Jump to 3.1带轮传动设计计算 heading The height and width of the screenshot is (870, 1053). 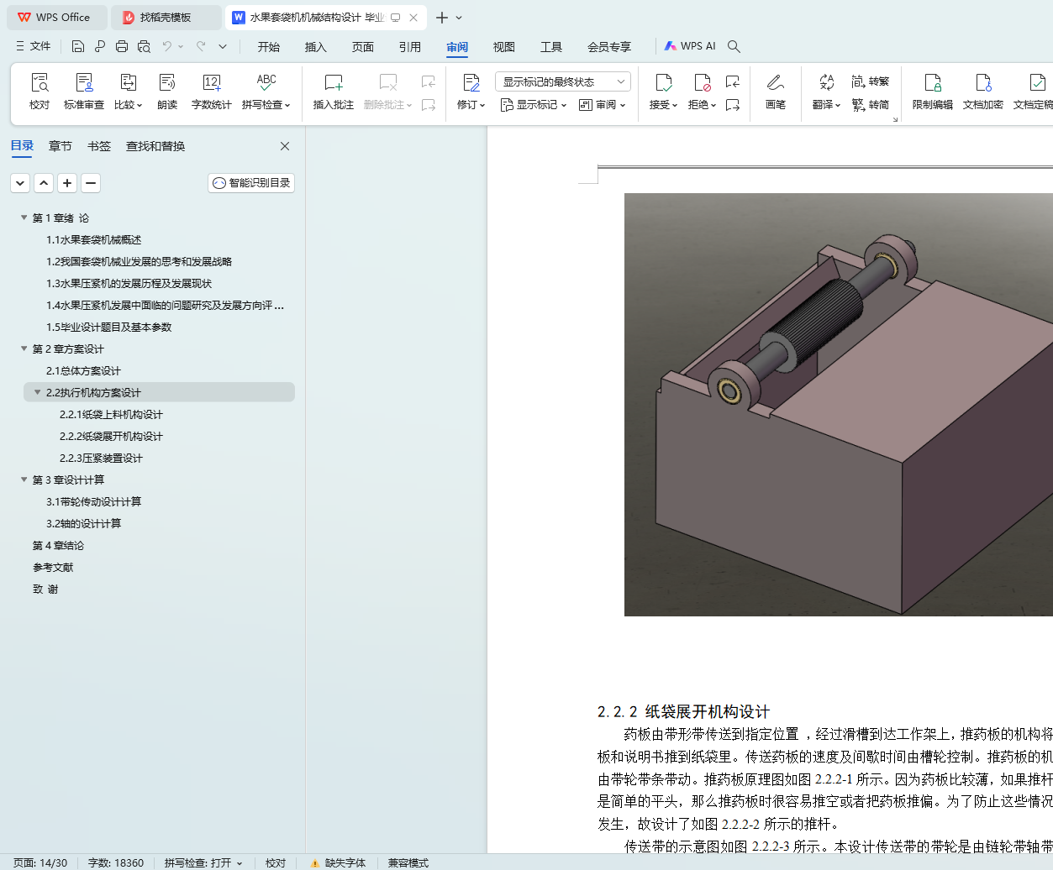(x=93, y=501)
